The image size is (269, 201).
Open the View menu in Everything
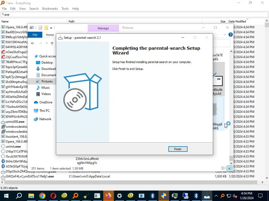(x=23, y=9)
